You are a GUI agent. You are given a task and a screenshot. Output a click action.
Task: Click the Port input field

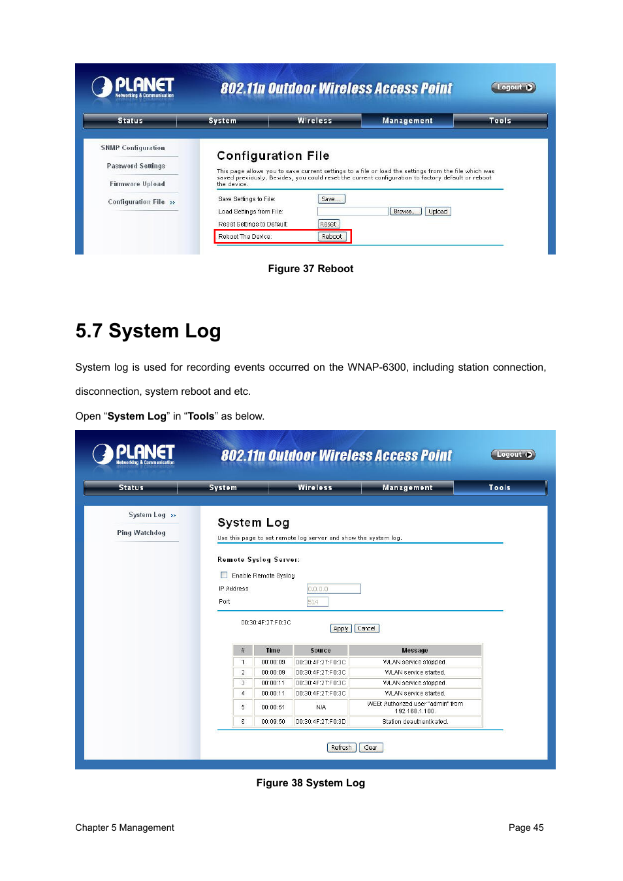pyautogui.click(x=317, y=602)
